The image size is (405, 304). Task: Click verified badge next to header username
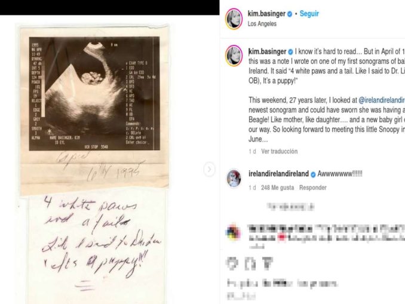point(290,14)
